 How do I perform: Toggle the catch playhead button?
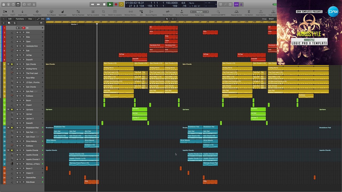[x=48, y=19]
